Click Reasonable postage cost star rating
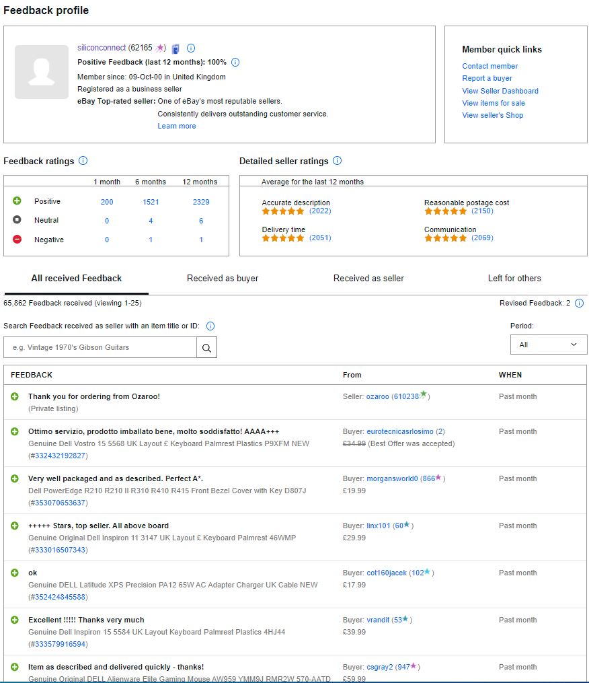The width and height of the screenshot is (589, 683). (x=445, y=211)
